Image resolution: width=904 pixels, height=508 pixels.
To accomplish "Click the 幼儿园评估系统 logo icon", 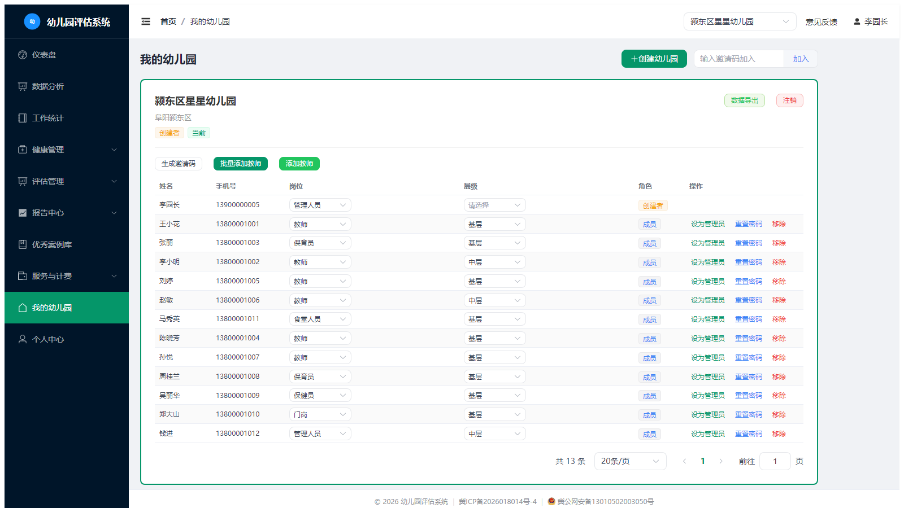I will tap(32, 21).
